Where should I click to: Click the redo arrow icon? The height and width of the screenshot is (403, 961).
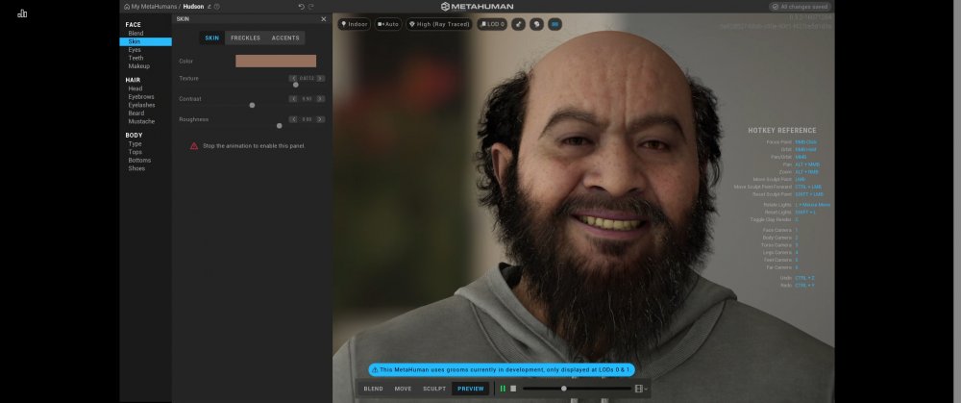311,6
